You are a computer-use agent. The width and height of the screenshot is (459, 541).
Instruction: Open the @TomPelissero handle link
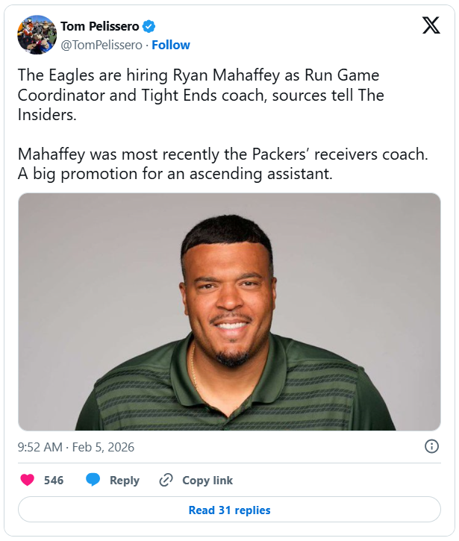(x=103, y=45)
